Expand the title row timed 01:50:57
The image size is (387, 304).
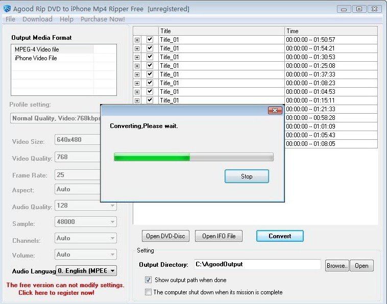[x=137, y=40]
